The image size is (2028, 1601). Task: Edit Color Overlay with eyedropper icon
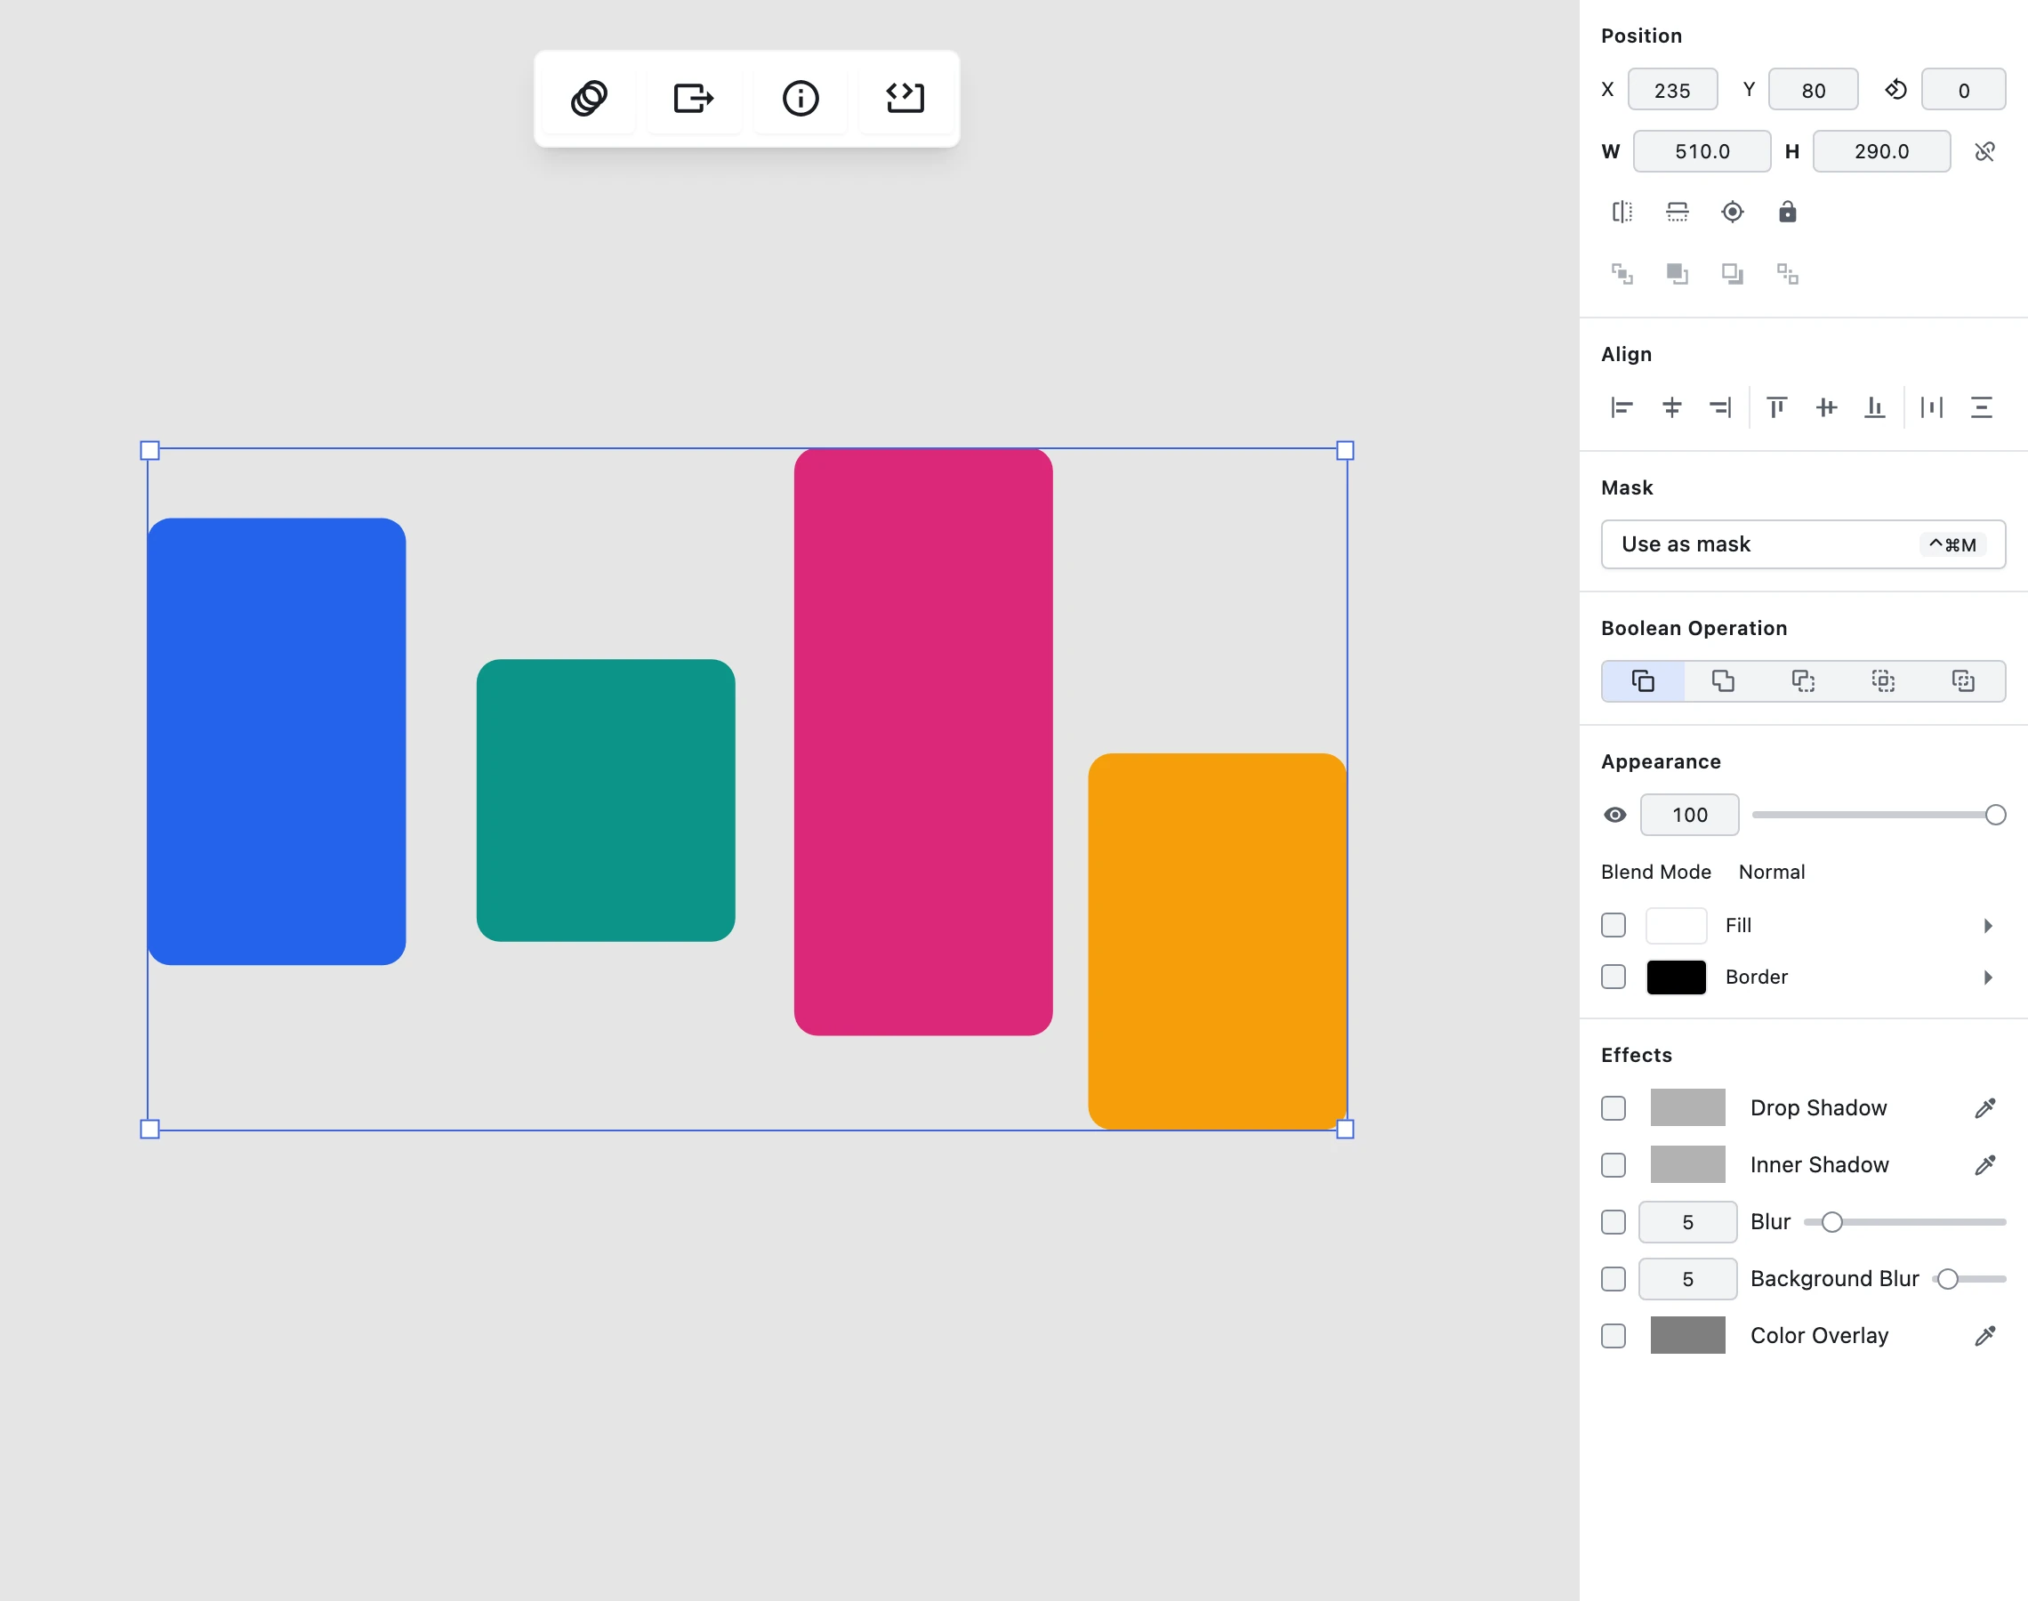click(1985, 1338)
